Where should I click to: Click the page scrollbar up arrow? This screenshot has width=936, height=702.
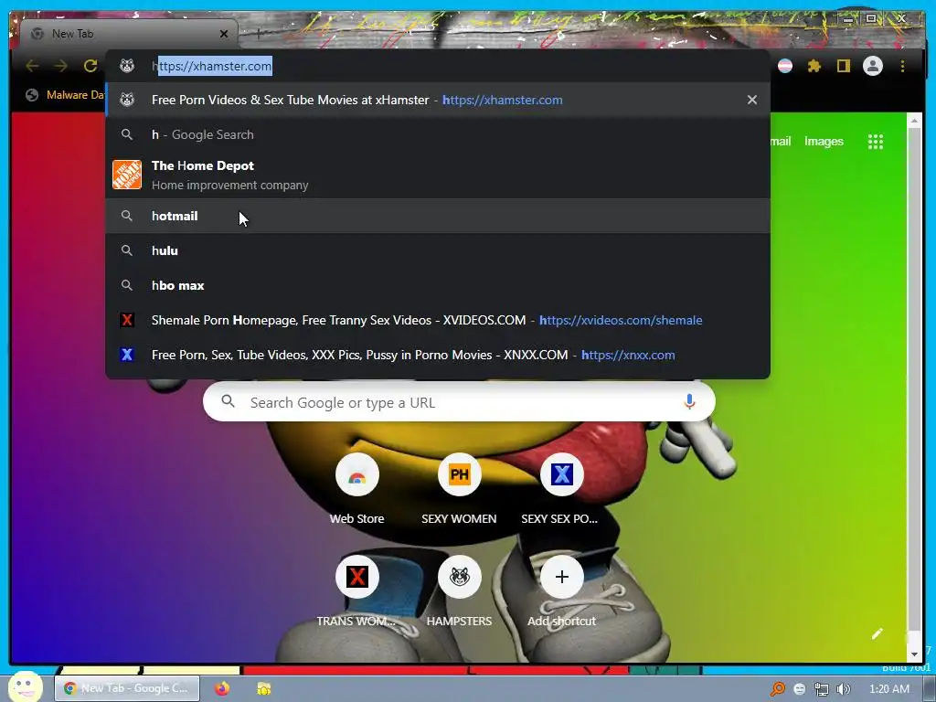point(914,122)
